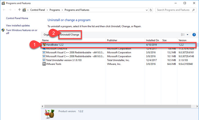Open Control Panel Home link
The height and width of the screenshot is (120, 199).
[x=17, y=18]
